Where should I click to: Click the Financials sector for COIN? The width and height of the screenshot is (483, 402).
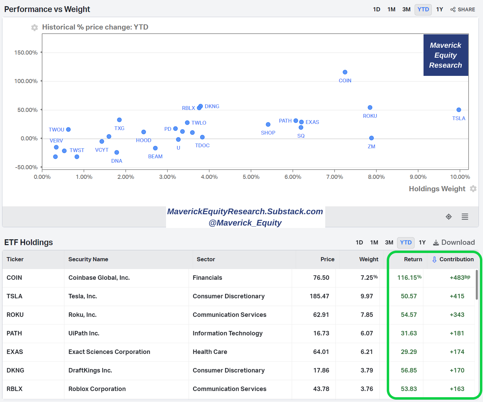tap(207, 278)
